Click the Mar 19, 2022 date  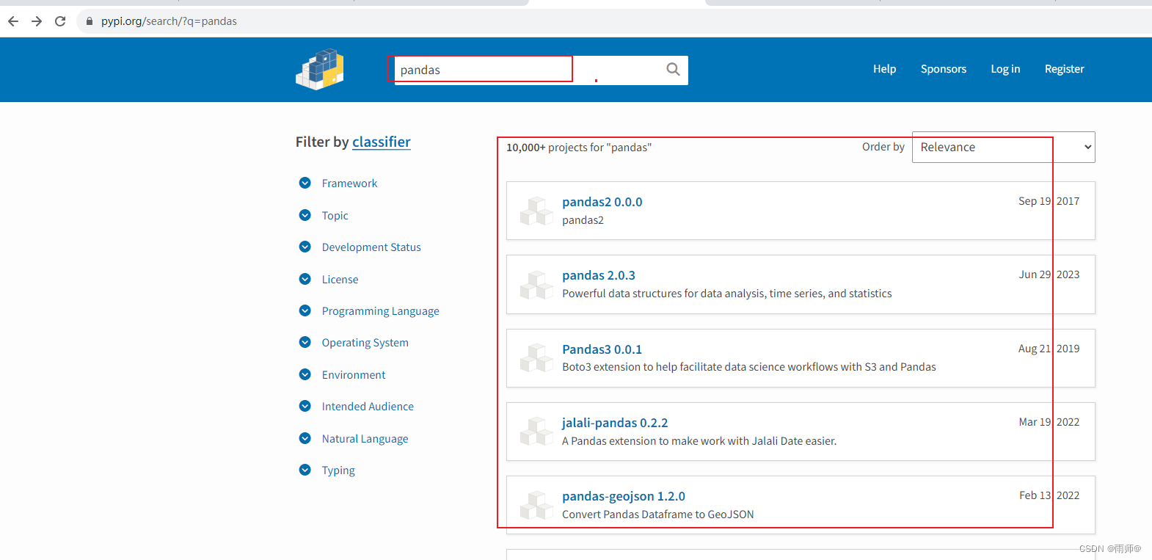coord(1049,422)
